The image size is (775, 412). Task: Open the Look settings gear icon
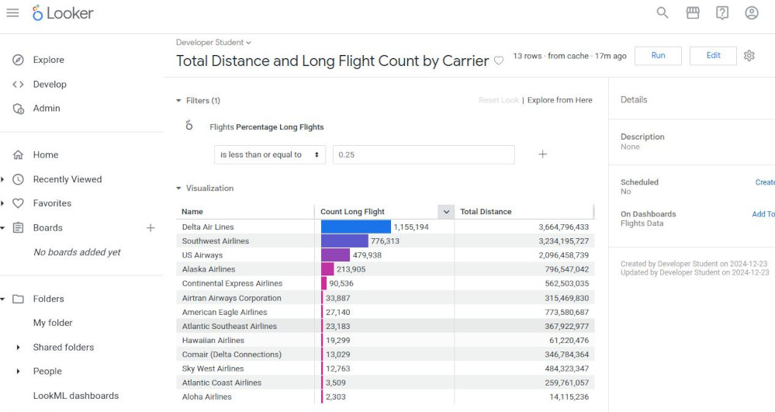point(749,55)
